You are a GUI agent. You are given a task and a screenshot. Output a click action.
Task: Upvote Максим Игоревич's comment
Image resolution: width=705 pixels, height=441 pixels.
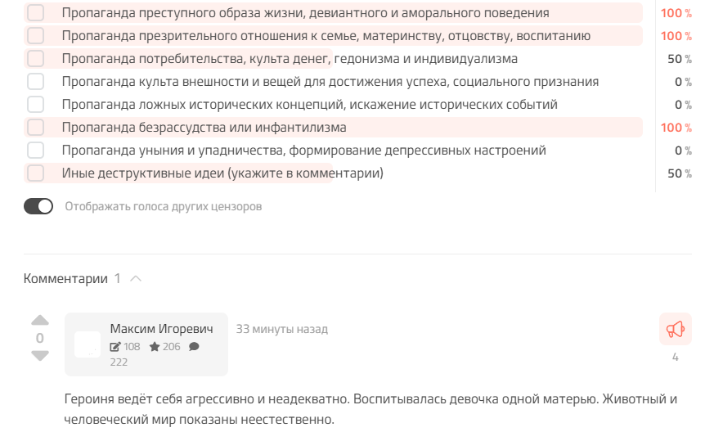tap(40, 320)
